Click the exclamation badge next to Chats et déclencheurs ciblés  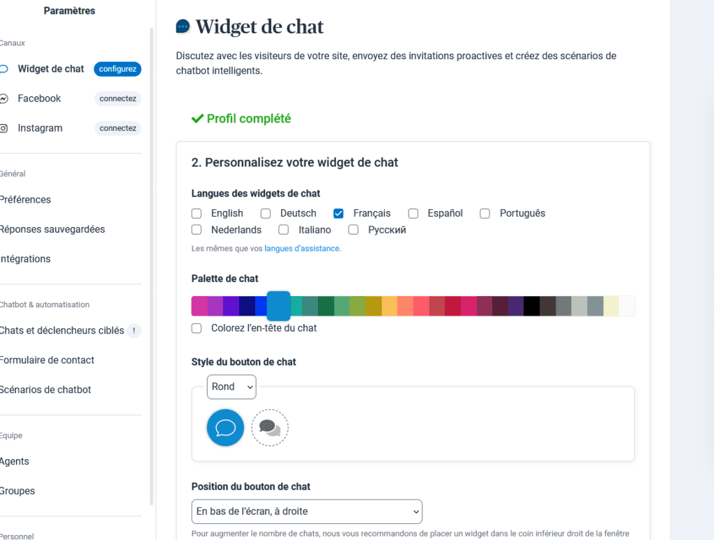tap(134, 331)
